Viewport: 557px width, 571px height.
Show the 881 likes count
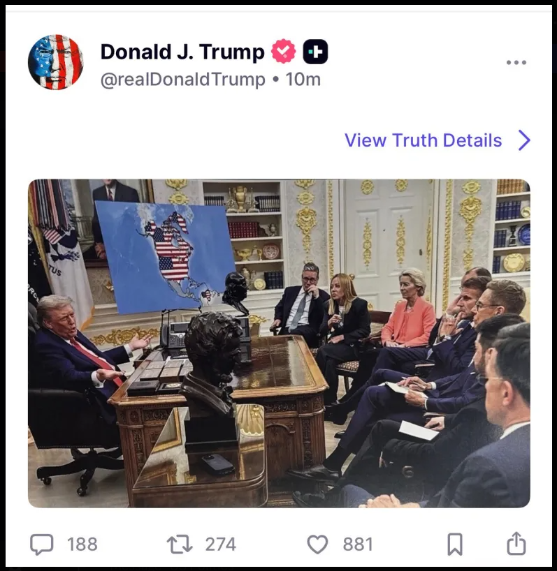[x=358, y=544]
